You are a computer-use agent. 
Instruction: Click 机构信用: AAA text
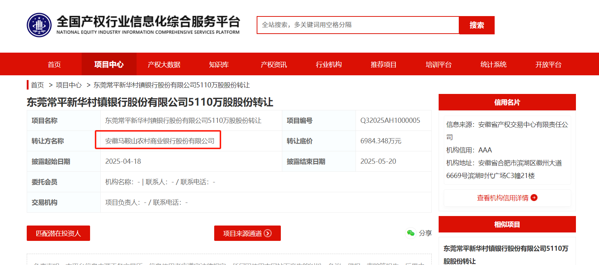point(469,150)
